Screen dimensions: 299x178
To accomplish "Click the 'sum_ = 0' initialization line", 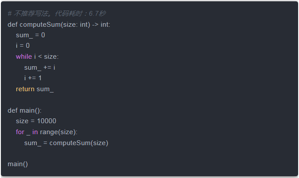I will pos(30,35).
